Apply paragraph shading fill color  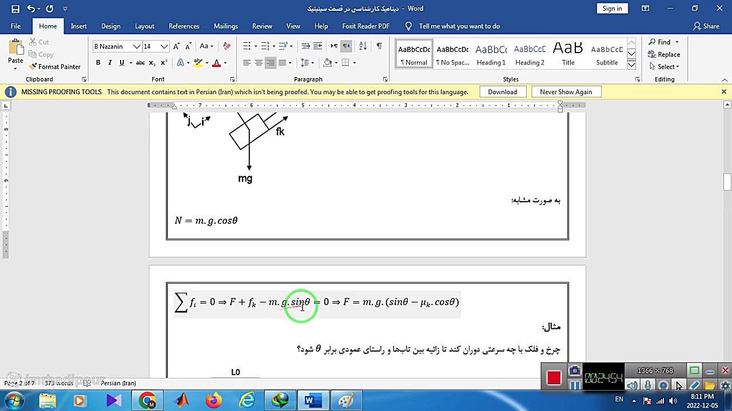coord(328,63)
